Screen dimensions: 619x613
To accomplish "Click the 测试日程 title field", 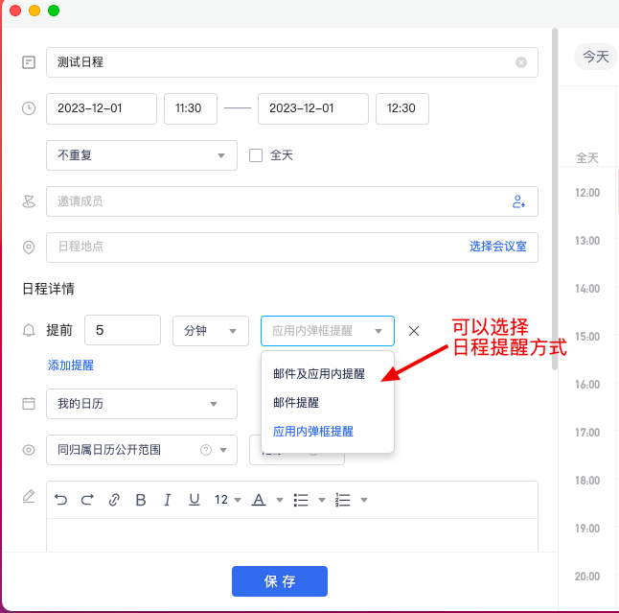I will (292, 62).
